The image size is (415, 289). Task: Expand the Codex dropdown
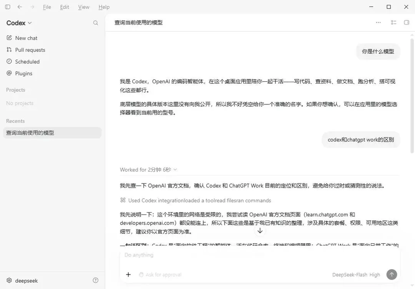[19, 23]
